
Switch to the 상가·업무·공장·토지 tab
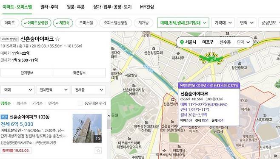tap(112, 7)
